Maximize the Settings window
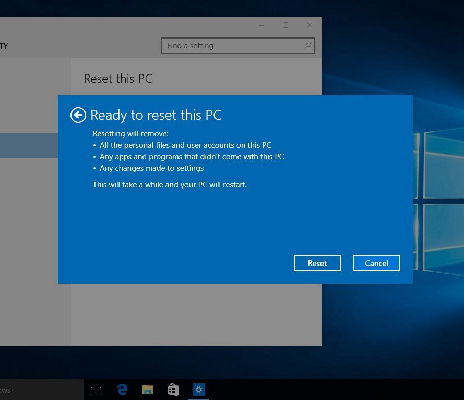Image resolution: width=464 pixels, height=400 pixels. point(285,25)
